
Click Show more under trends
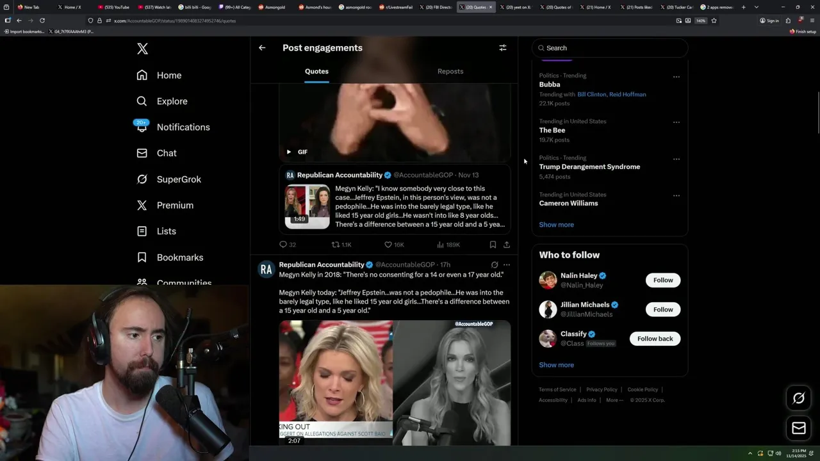[x=556, y=225]
